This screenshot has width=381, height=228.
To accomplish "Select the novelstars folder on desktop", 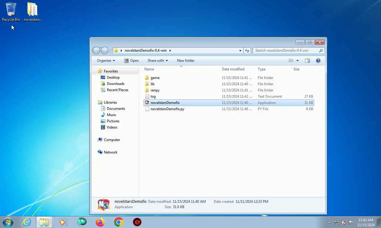I will 33,12.
